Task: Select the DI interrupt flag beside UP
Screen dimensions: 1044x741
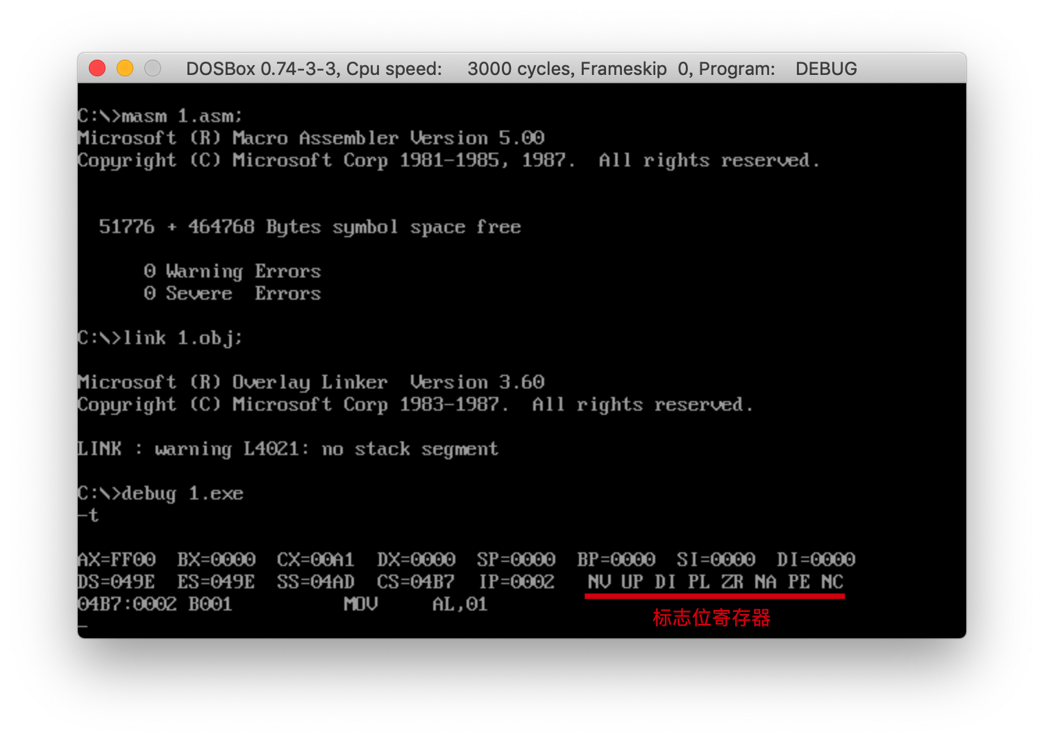Action: point(666,581)
